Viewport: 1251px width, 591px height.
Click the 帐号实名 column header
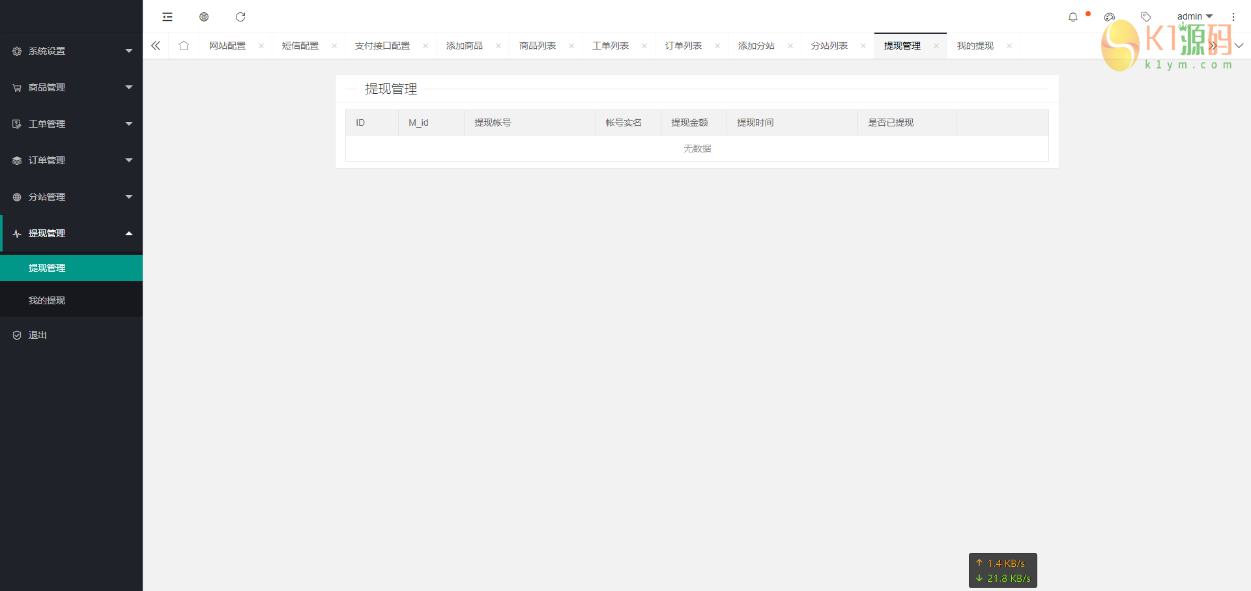[x=628, y=123]
